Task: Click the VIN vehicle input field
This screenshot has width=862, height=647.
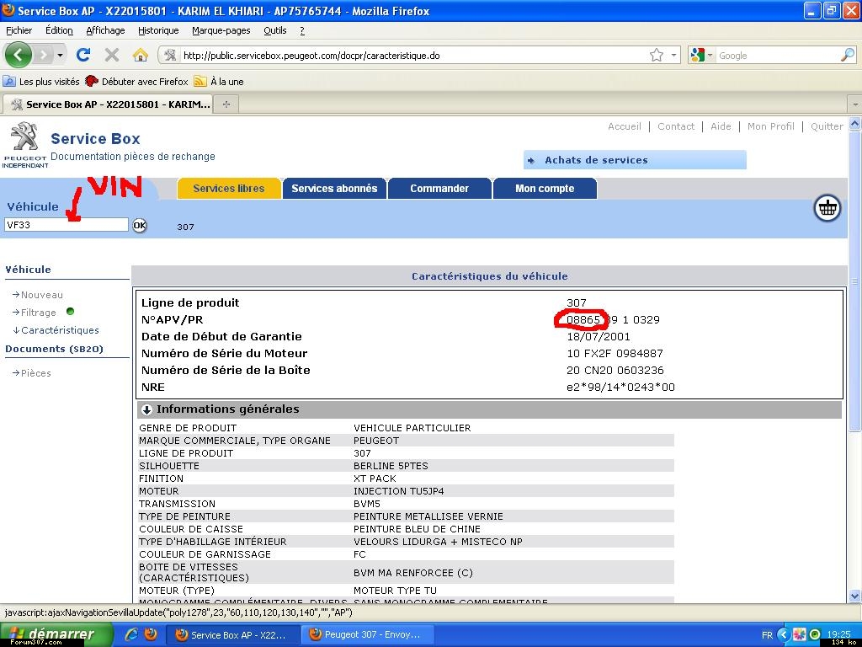Action: [67, 224]
